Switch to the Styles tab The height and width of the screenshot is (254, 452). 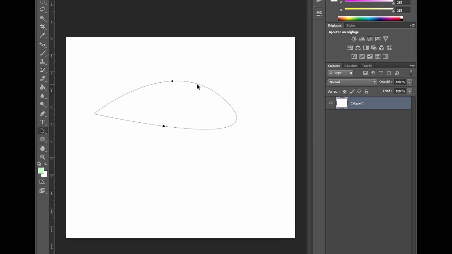(x=351, y=25)
